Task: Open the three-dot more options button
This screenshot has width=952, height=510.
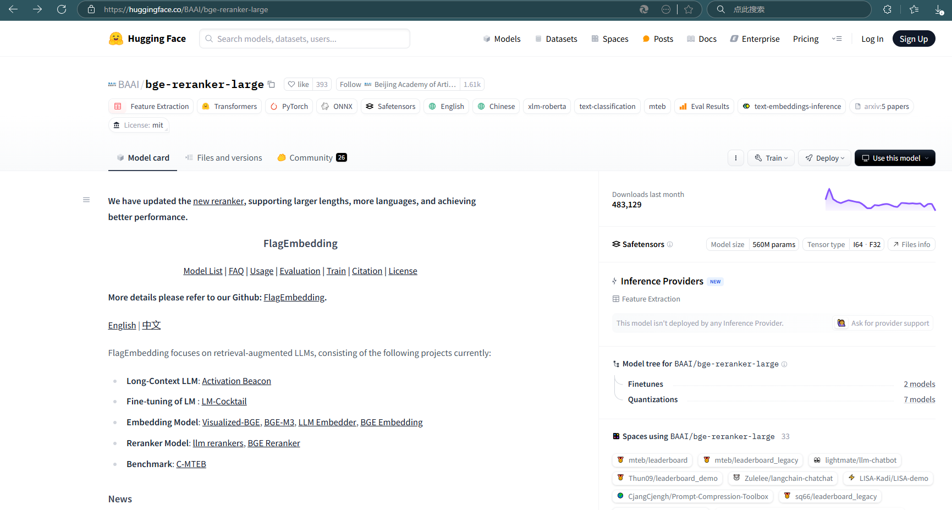Action: [x=736, y=158]
